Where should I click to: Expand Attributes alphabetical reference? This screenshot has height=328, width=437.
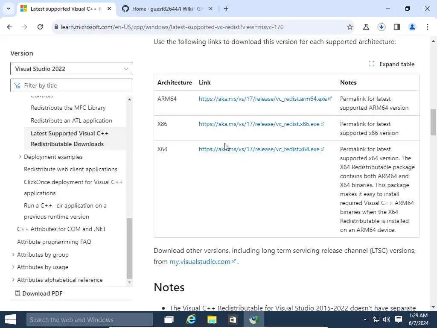tap(13, 279)
